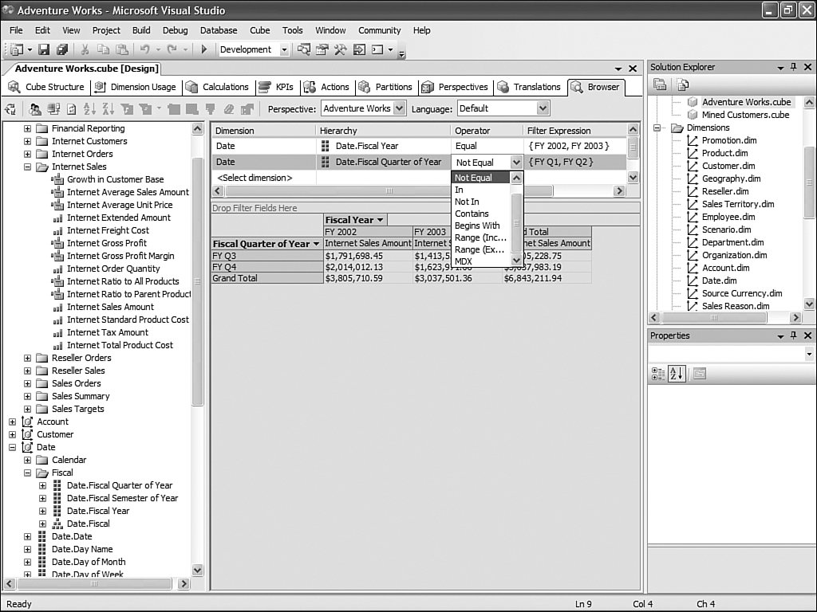
Task: Collapse the Internet Sales folder
Action: coord(28,167)
